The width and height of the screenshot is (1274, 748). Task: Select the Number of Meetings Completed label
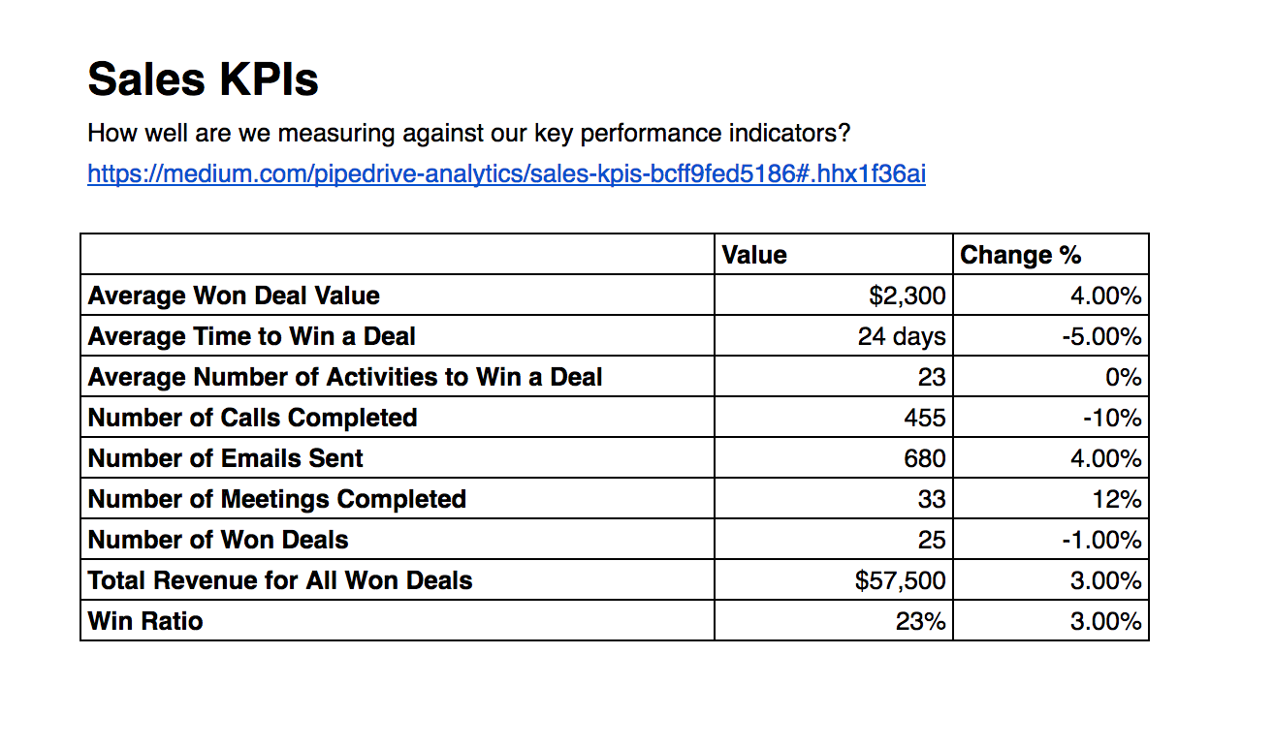(276, 499)
